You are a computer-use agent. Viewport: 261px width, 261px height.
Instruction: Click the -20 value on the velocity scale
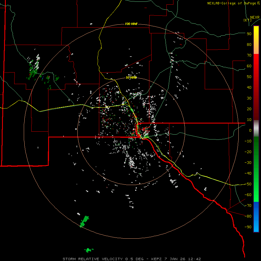[248, 152]
